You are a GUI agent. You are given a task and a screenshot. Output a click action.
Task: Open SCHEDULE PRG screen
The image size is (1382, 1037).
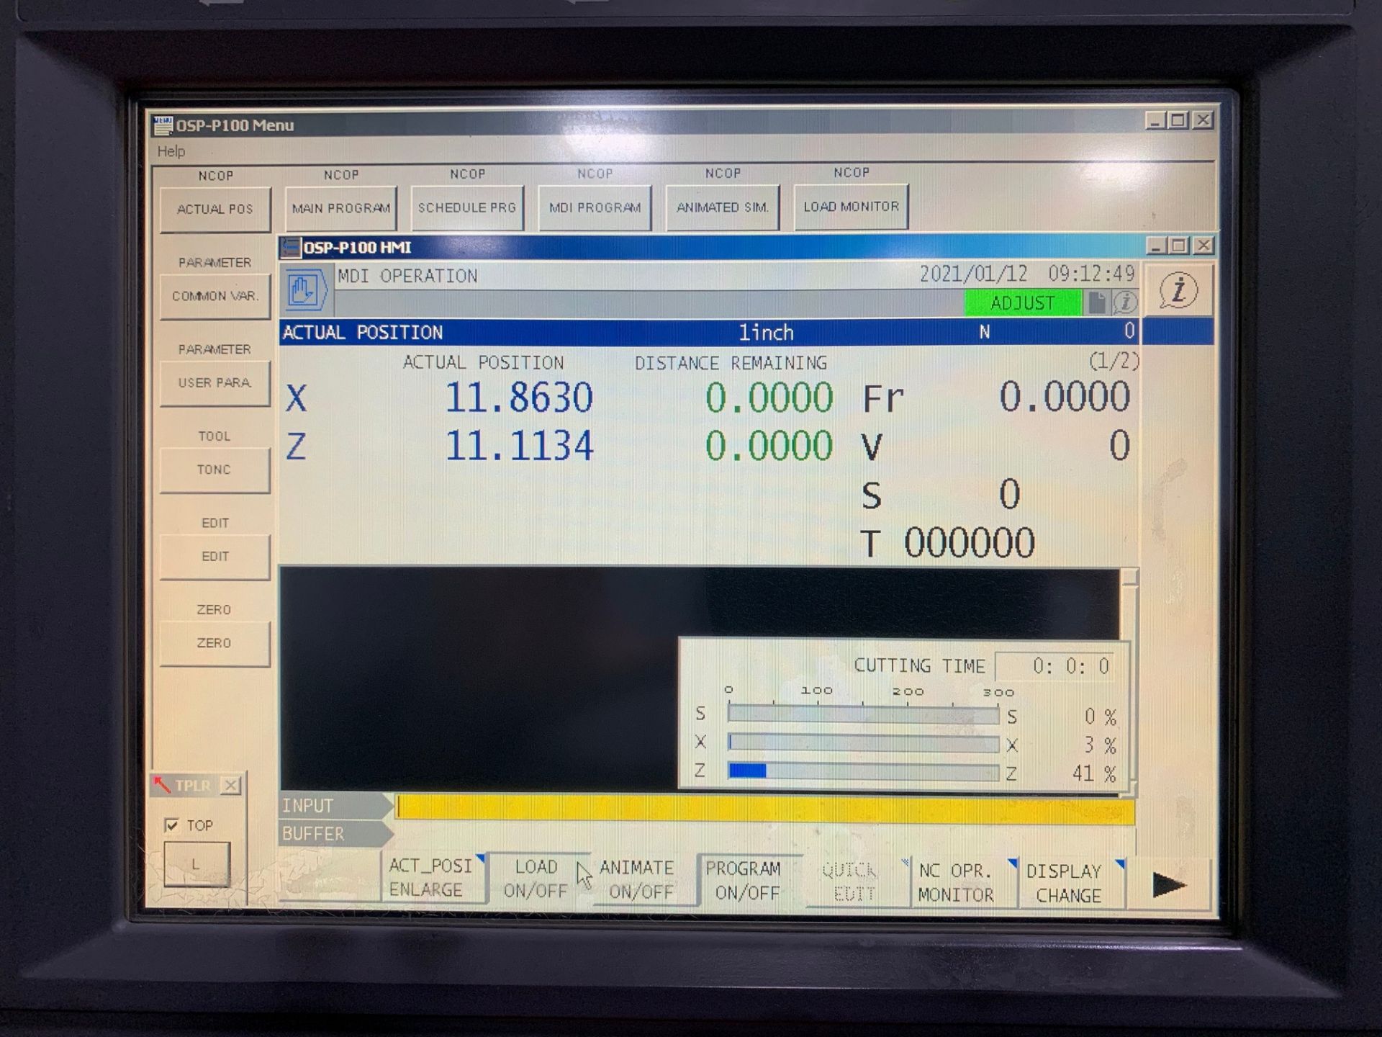click(467, 207)
